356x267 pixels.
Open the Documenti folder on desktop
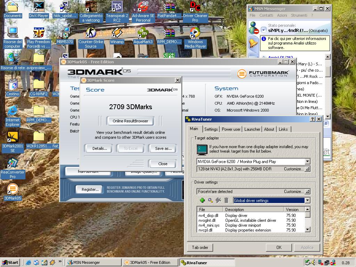pos(13,9)
